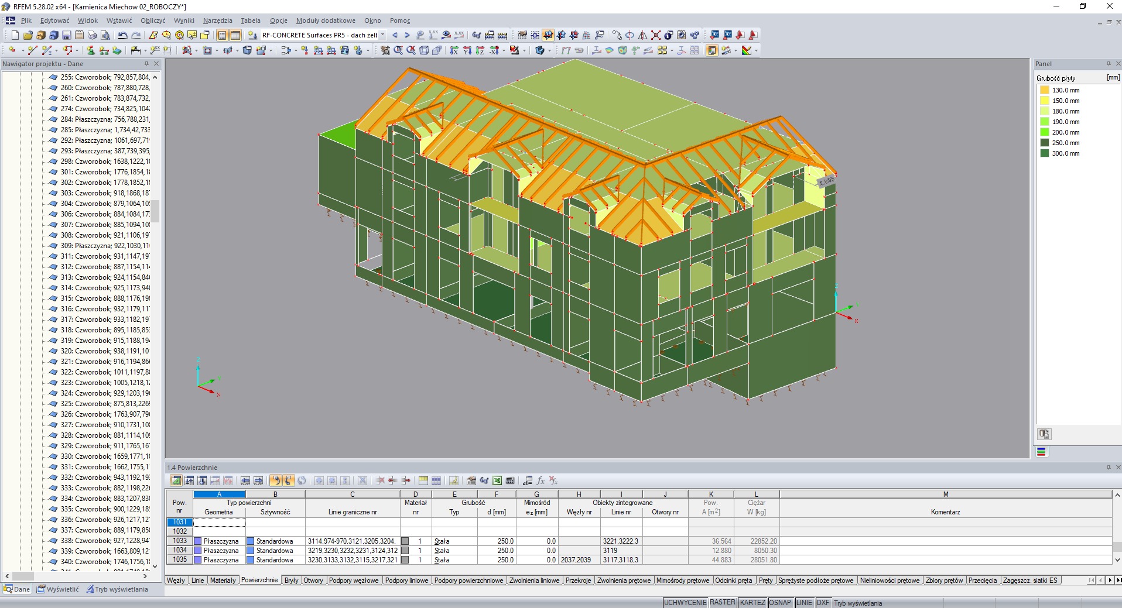Click the Print icon in toolbar
The width and height of the screenshot is (1122, 608).
coord(92,35)
